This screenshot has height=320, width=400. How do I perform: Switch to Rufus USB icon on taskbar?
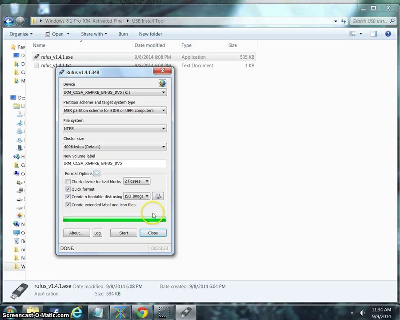point(186,312)
